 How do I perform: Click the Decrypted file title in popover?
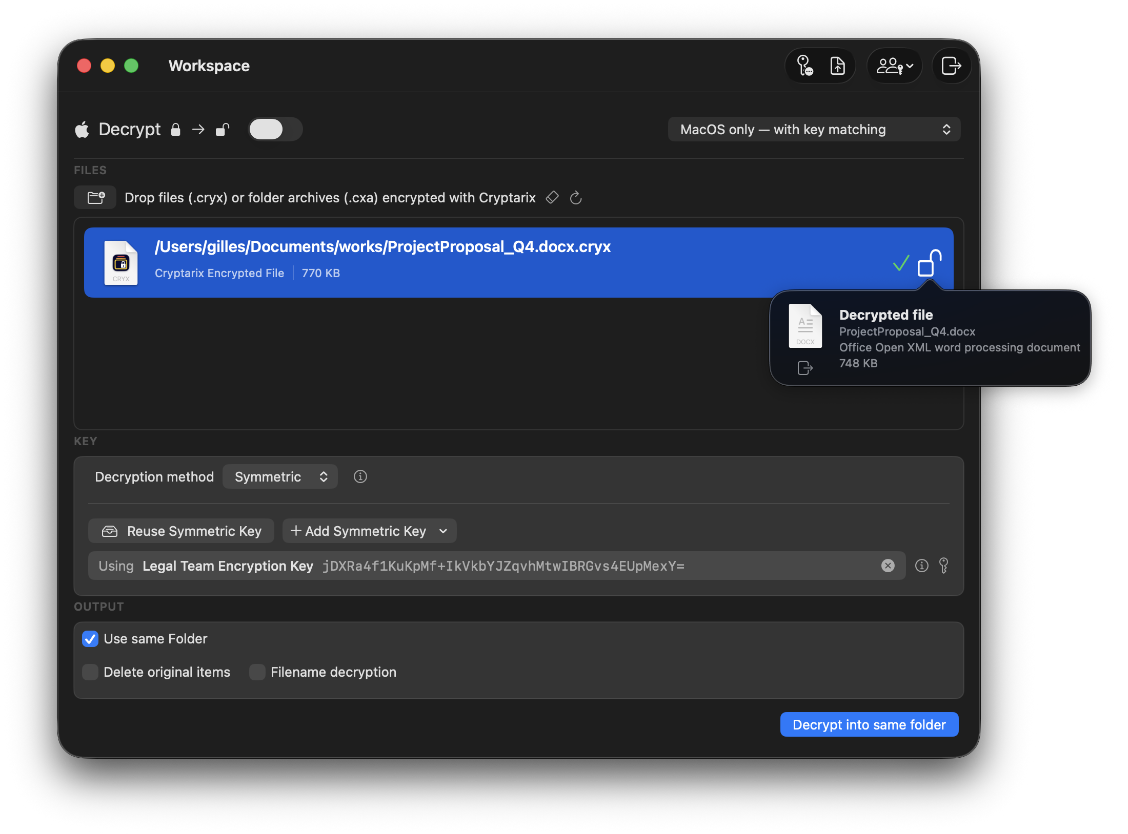(886, 315)
